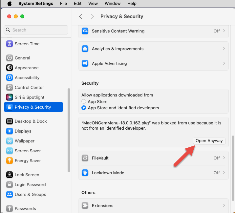Open the Edit menu in menu bar
Screen dimensions: 235x213
point(77,3)
